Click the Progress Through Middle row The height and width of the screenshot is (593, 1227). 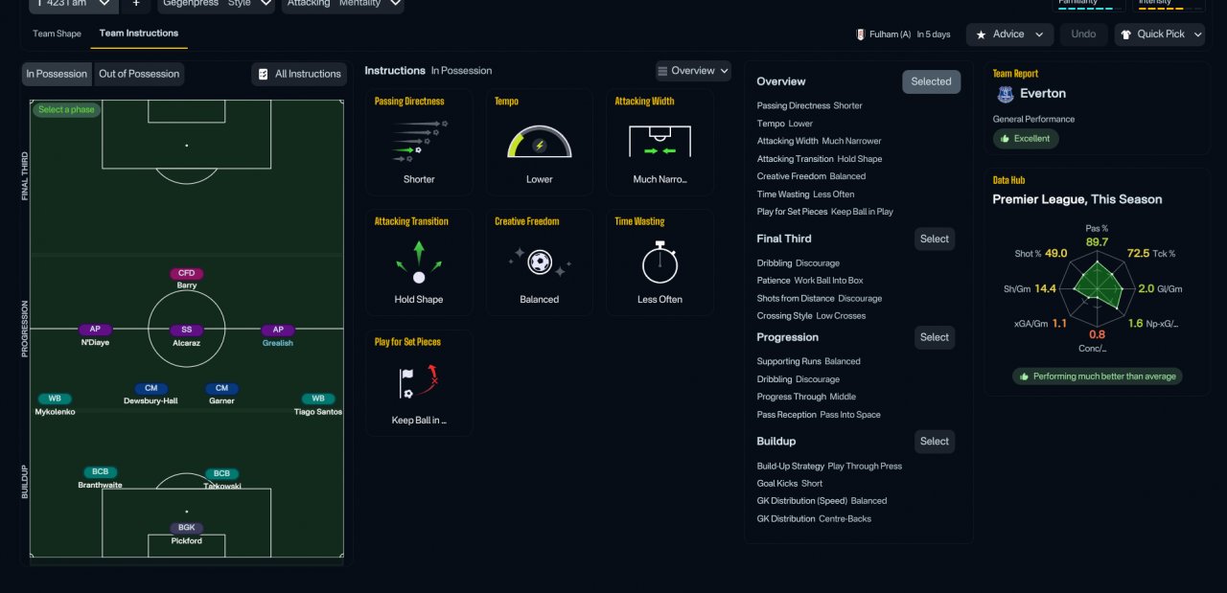[806, 397]
